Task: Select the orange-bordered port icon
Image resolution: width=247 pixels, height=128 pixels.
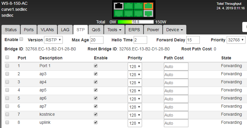Action: pos(148,6)
